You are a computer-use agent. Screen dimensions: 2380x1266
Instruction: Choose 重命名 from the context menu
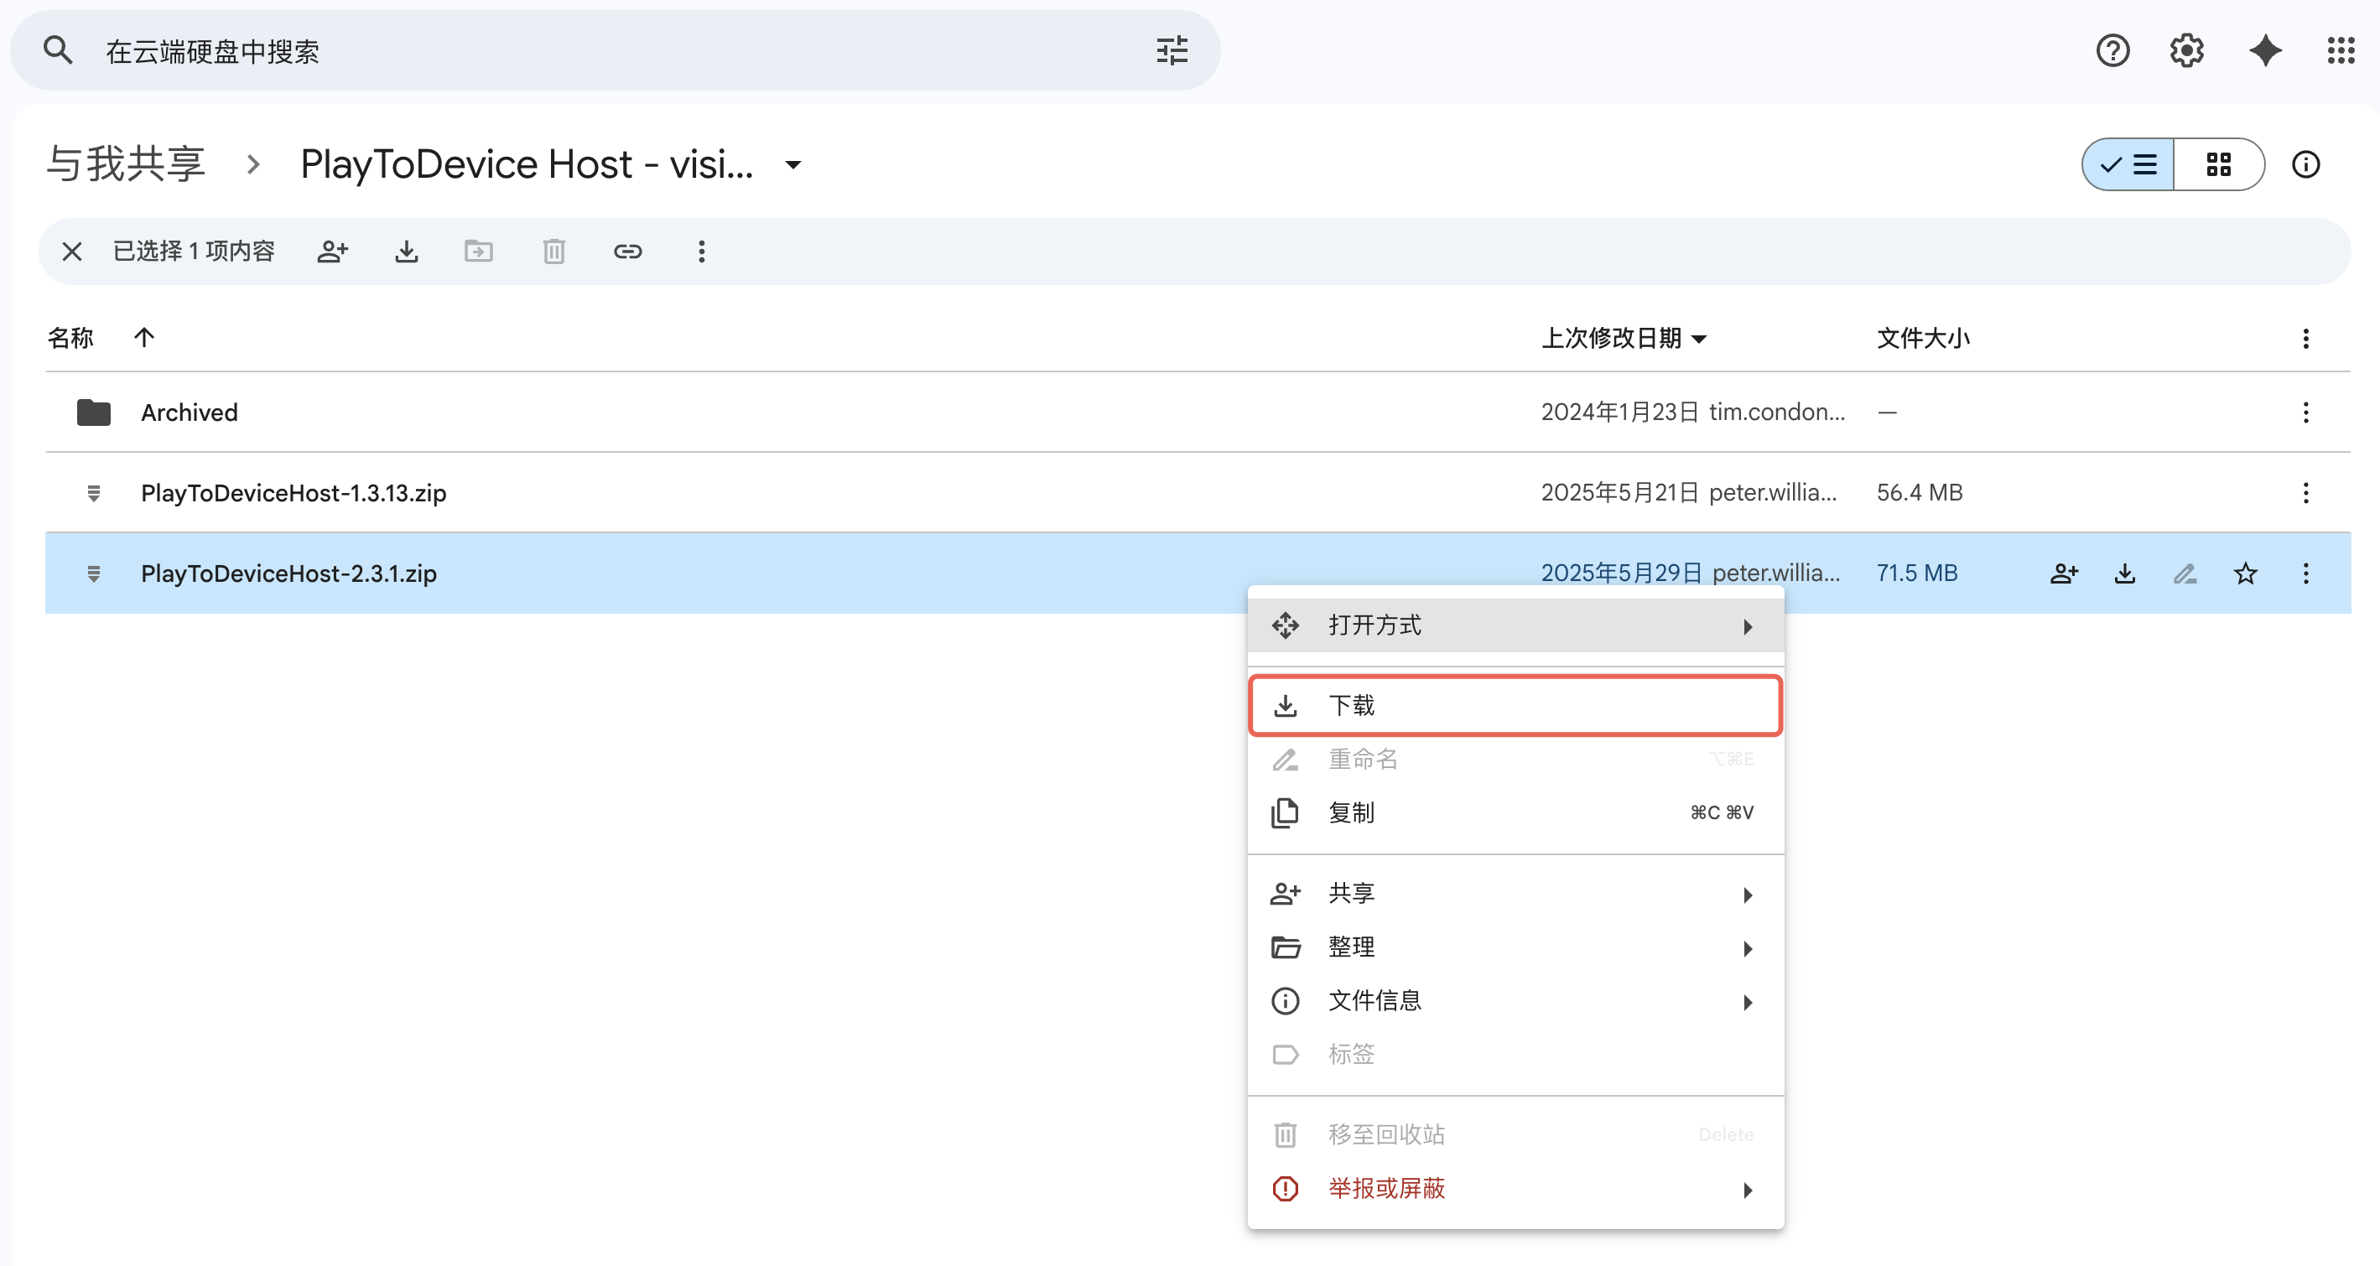coord(1515,759)
